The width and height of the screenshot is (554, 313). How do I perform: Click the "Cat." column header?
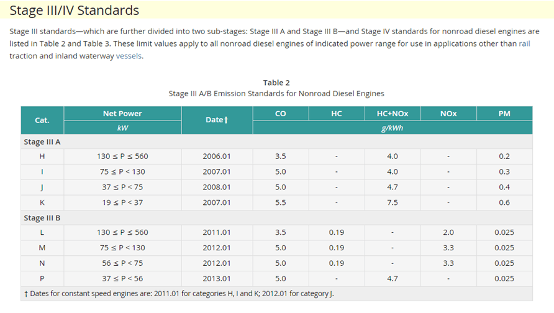[42, 120]
